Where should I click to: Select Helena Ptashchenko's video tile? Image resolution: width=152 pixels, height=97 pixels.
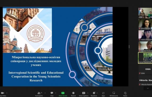(x=145, y=35)
